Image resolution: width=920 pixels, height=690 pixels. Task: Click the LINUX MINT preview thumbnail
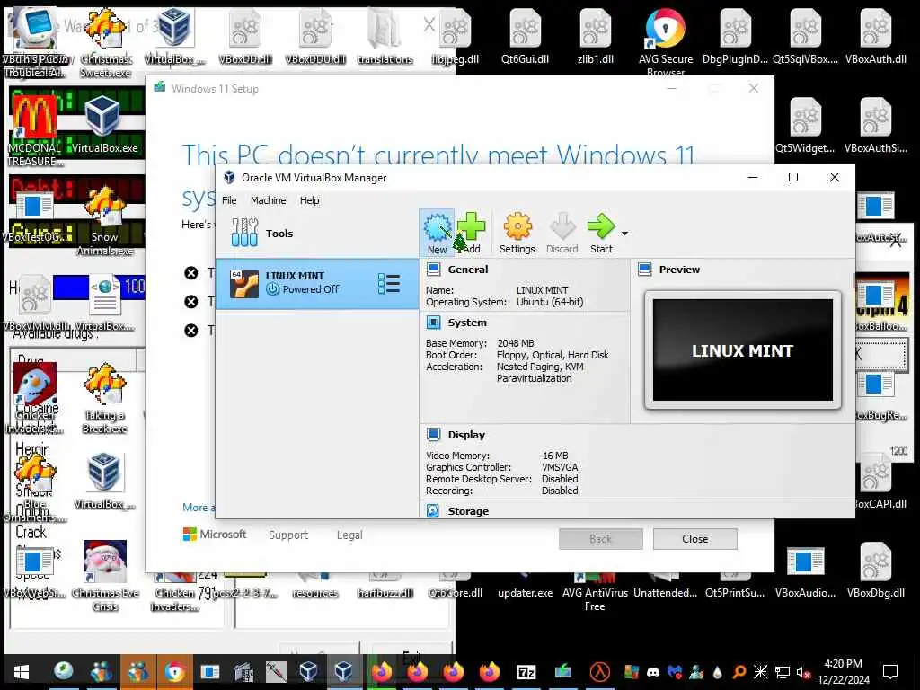743,350
